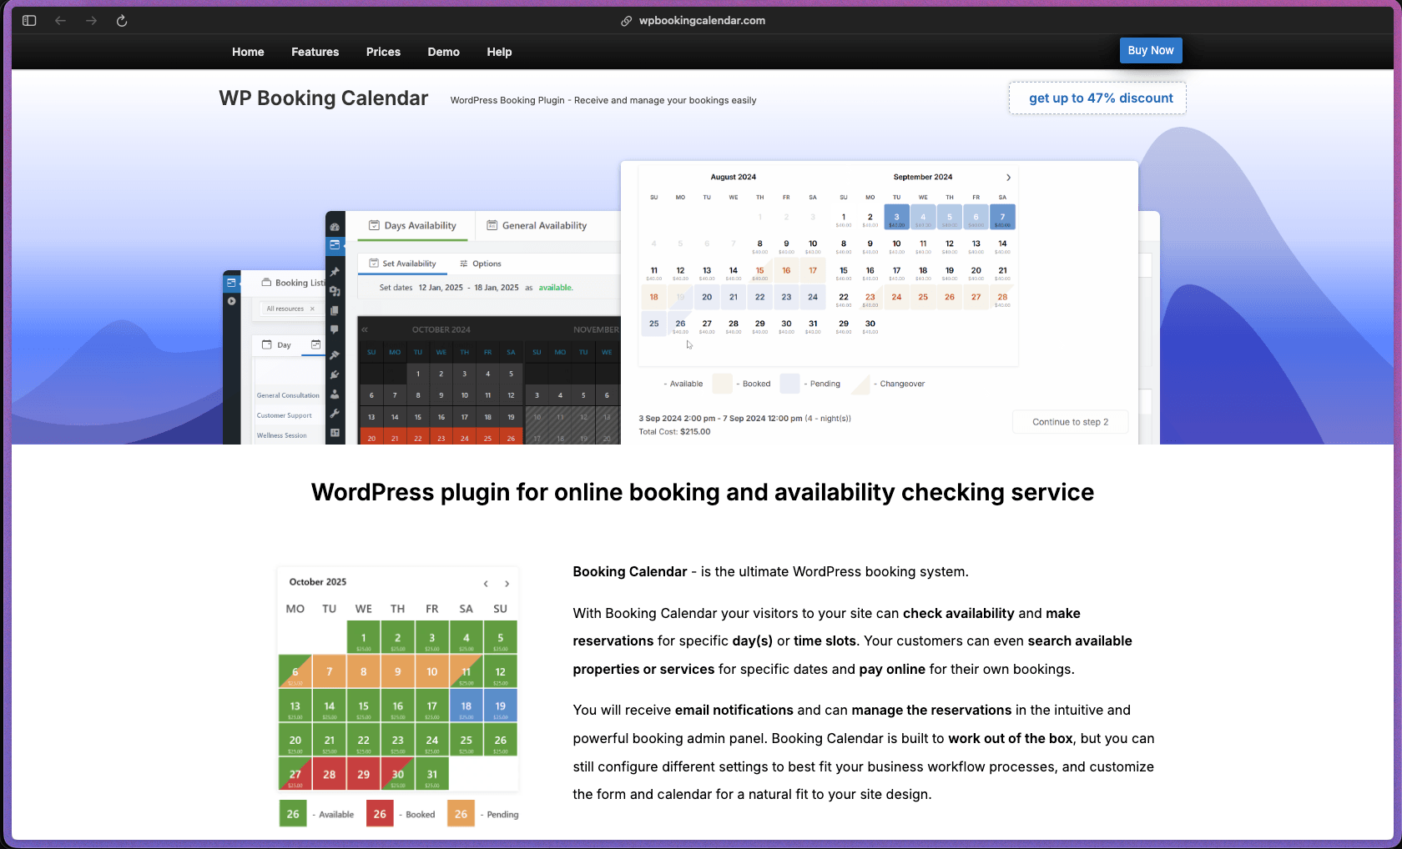Go forward with the browser forward arrow
This screenshot has height=849, width=1402.
pyautogui.click(x=91, y=21)
